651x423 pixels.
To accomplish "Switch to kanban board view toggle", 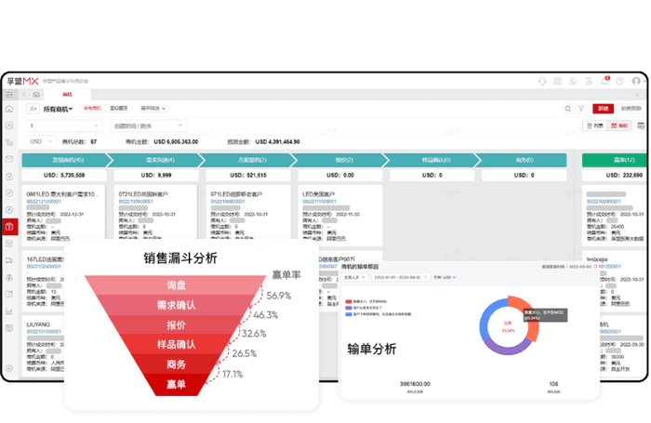I will coord(619,126).
